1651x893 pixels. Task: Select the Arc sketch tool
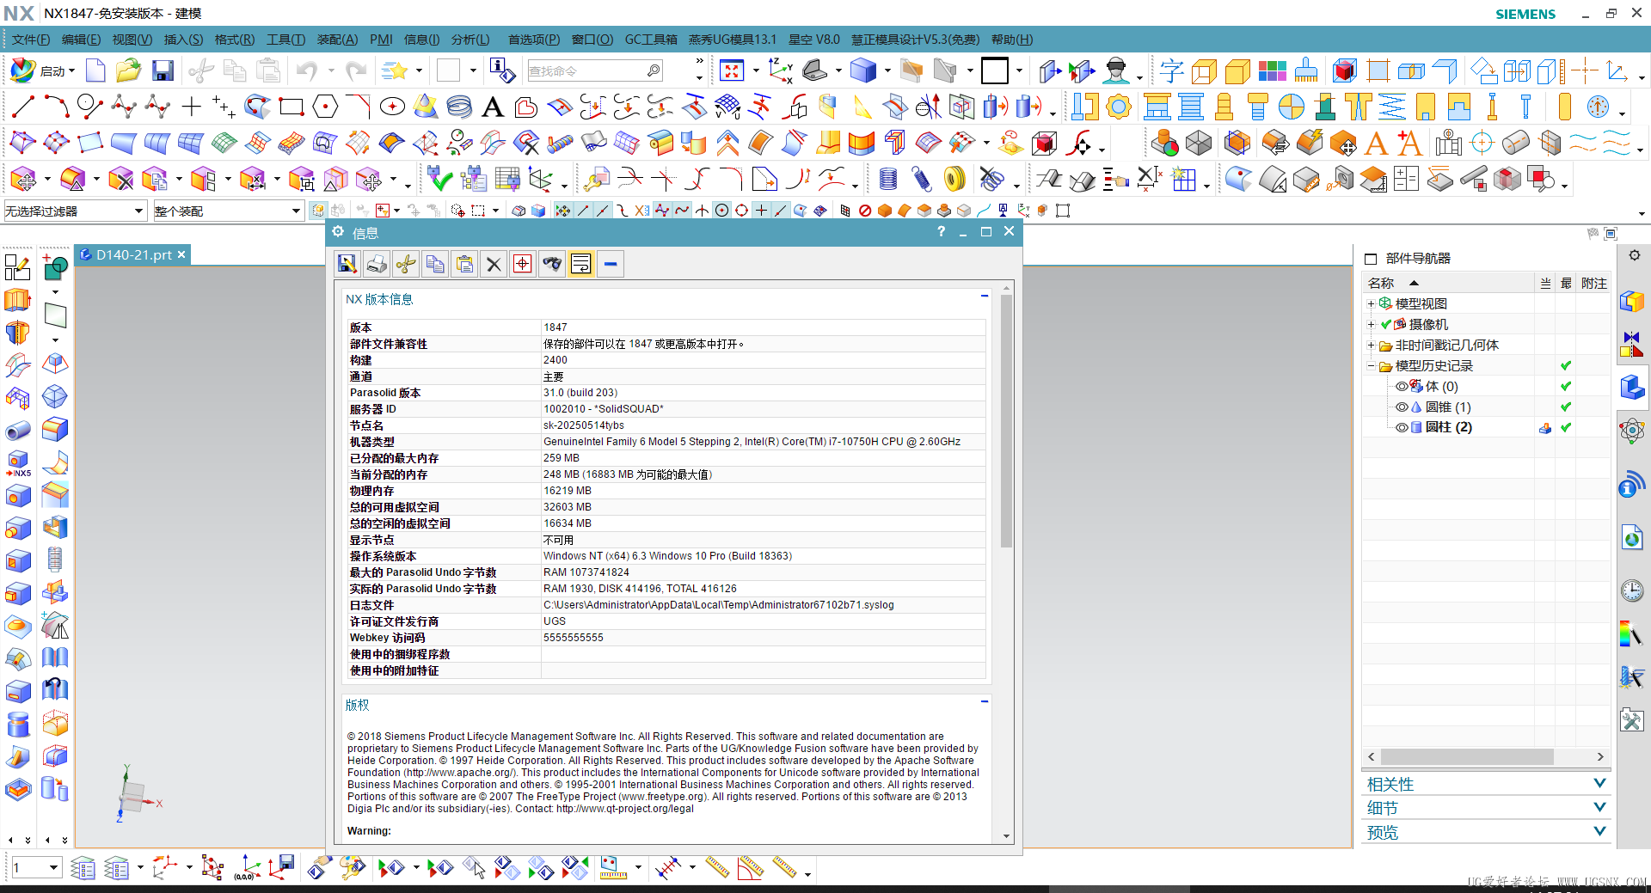click(x=56, y=107)
